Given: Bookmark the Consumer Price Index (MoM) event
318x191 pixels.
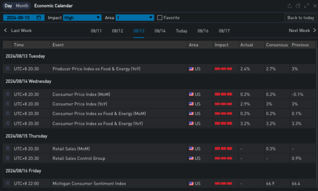Looking at the screenshot, I should [x=8, y=95].
